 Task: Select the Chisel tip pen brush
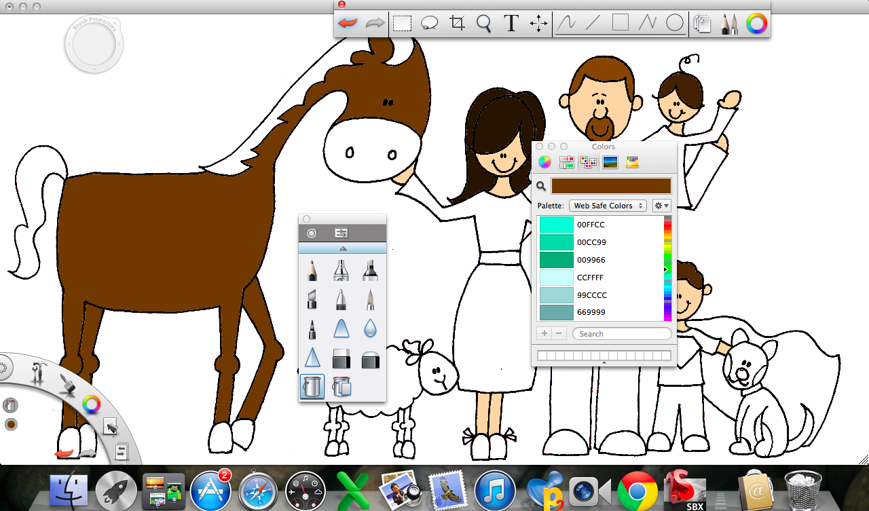click(312, 299)
